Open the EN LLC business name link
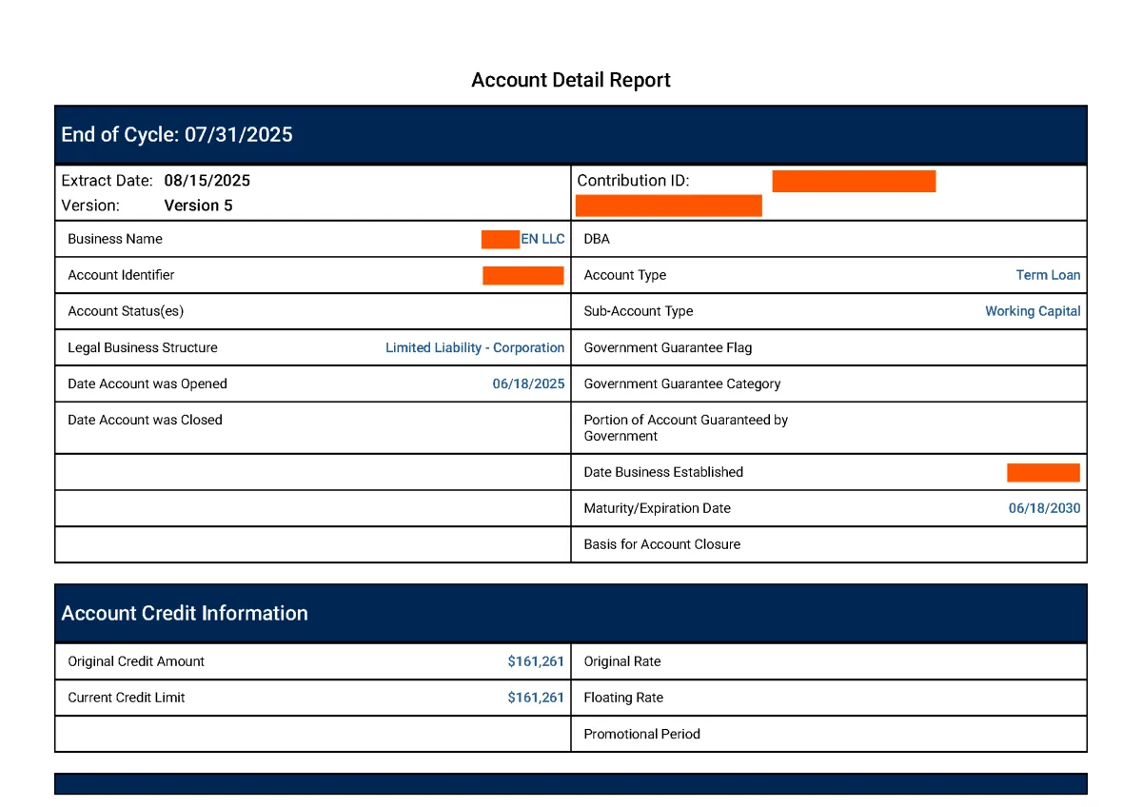This screenshot has height=807, width=1142. point(541,239)
